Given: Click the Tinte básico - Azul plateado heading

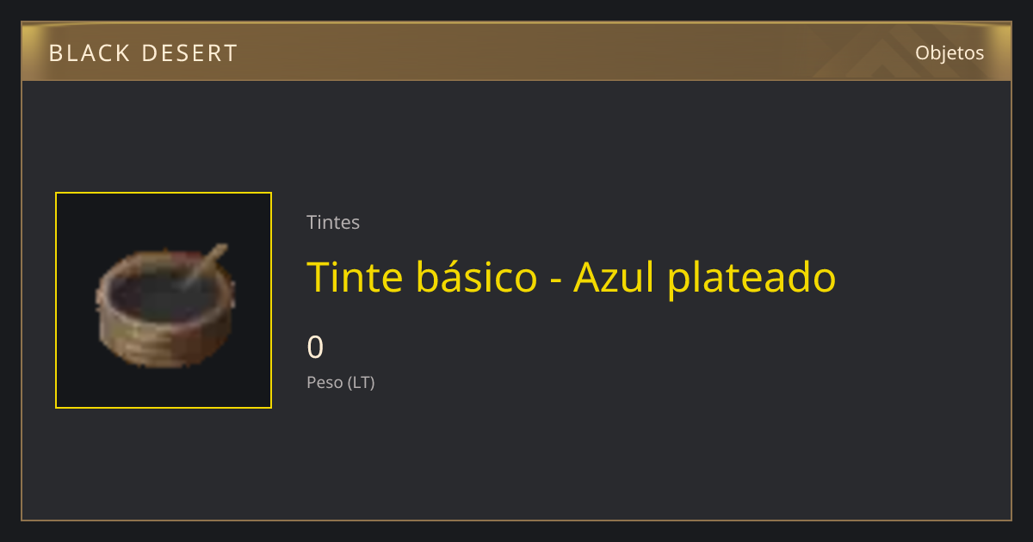Looking at the screenshot, I should 572,277.
